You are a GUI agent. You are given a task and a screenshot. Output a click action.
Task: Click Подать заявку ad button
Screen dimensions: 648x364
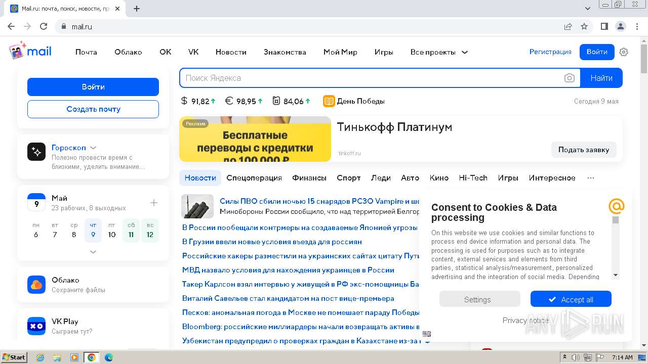(x=584, y=150)
